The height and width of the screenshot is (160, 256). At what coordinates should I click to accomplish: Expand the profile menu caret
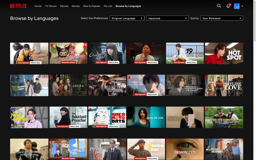pos(242,6)
